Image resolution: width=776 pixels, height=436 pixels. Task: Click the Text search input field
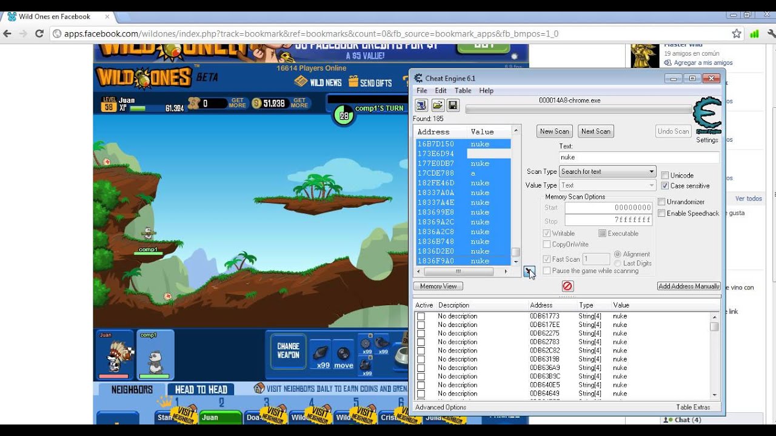[x=639, y=157]
